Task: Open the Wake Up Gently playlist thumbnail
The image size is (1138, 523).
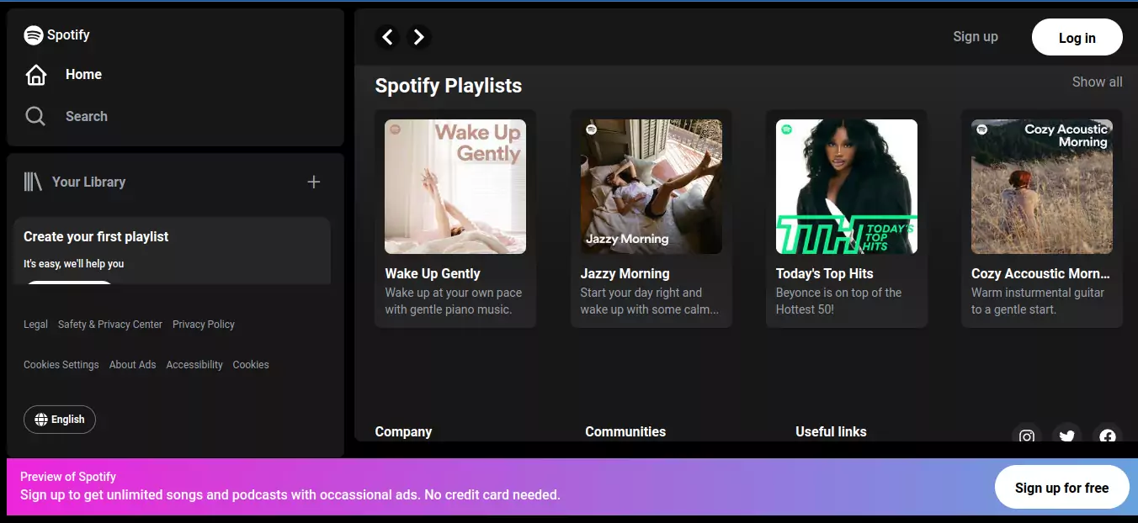Action: 455,186
